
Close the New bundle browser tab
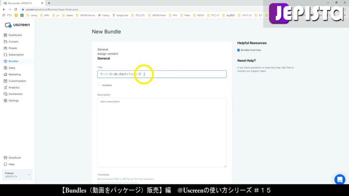pyautogui.click(x=42, y=3)
